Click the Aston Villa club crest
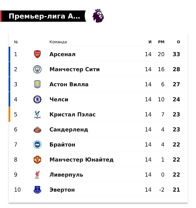The width and height of the screenshot is (196, 208). click(x=37, y=84)
